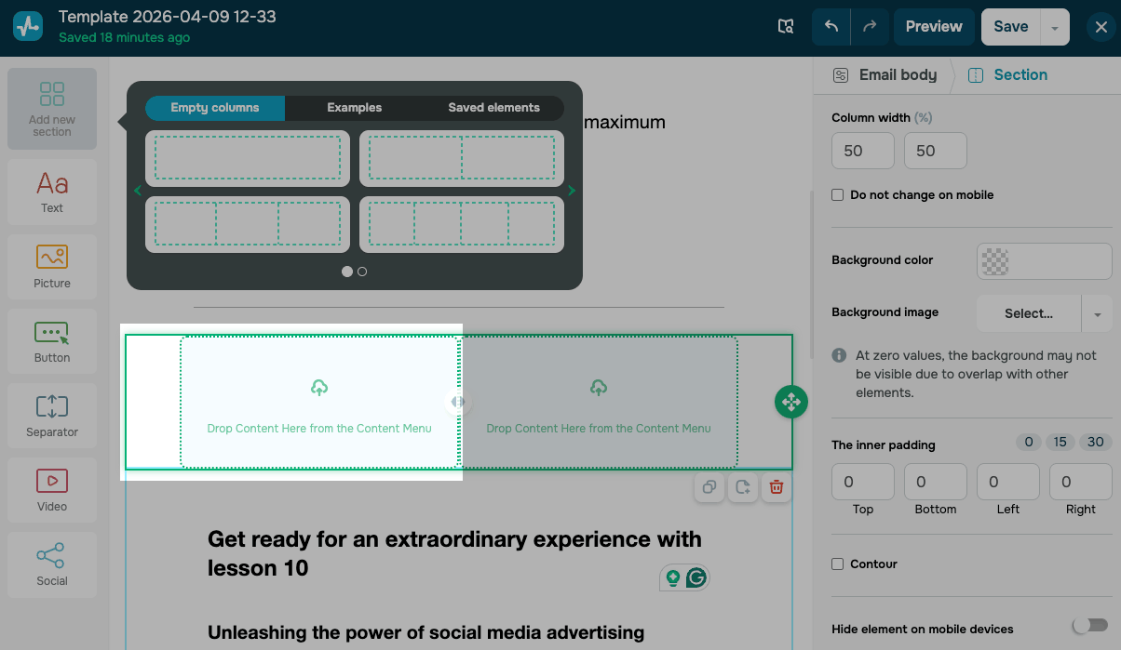1121x650 pixels.
Task: Click the undo arrow in header
Action: pyautogui.click(x=831, y=27)
